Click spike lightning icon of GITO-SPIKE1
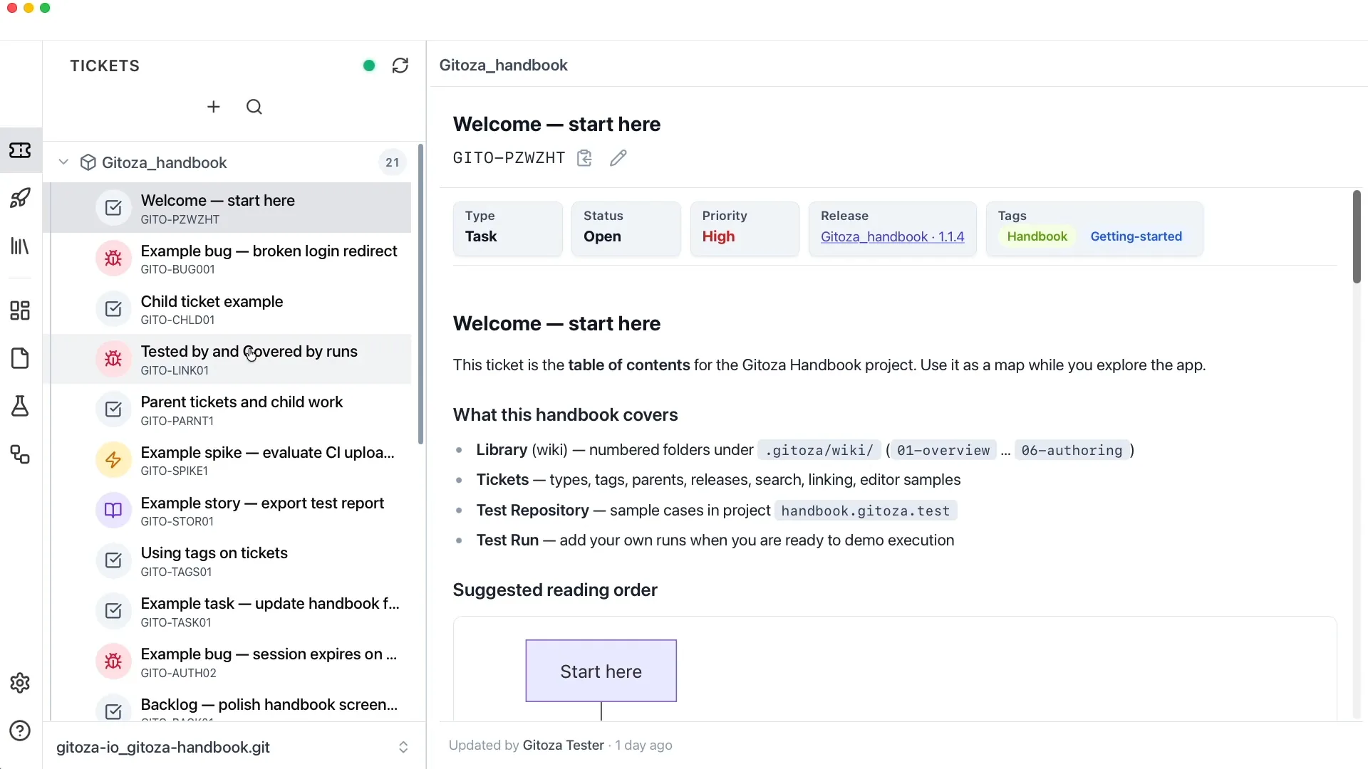The height and width of the screenshot is (769, 1368). (113, 460)
